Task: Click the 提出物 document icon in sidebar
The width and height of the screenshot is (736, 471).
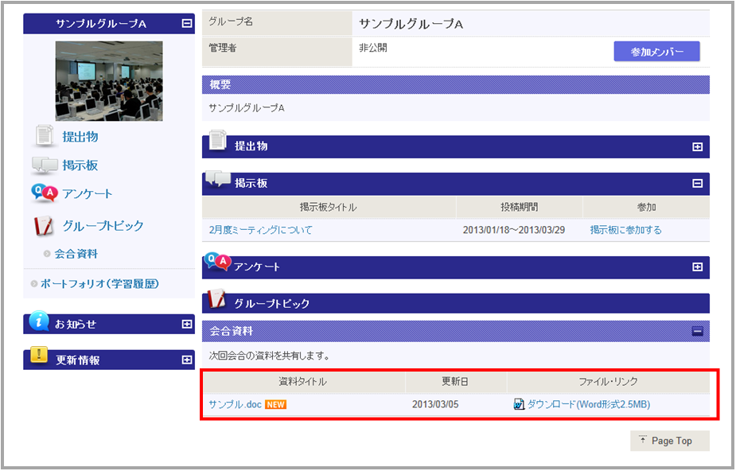Action: 45,136
